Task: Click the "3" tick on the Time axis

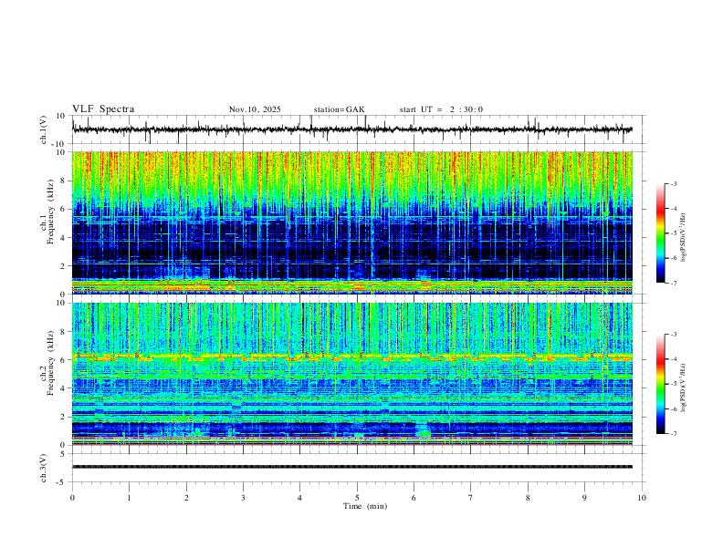Action: (x=243, y=498)
